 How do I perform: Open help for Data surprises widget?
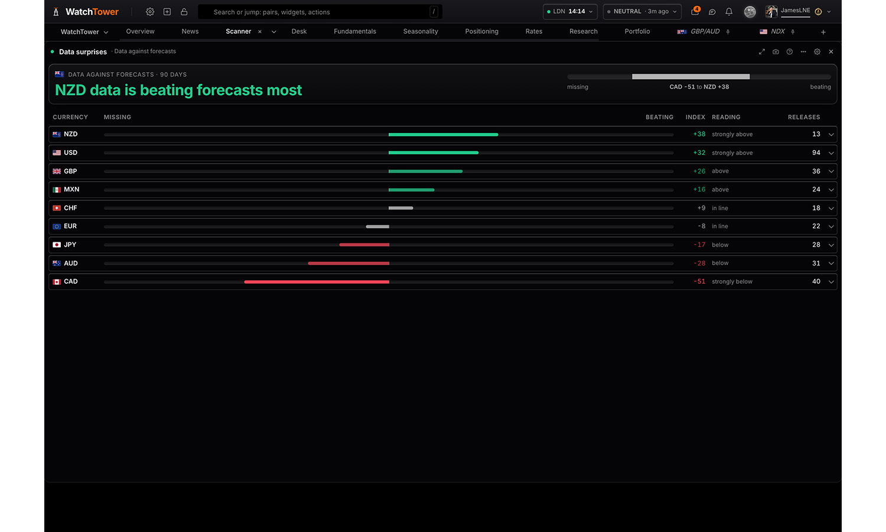[790, 52]
